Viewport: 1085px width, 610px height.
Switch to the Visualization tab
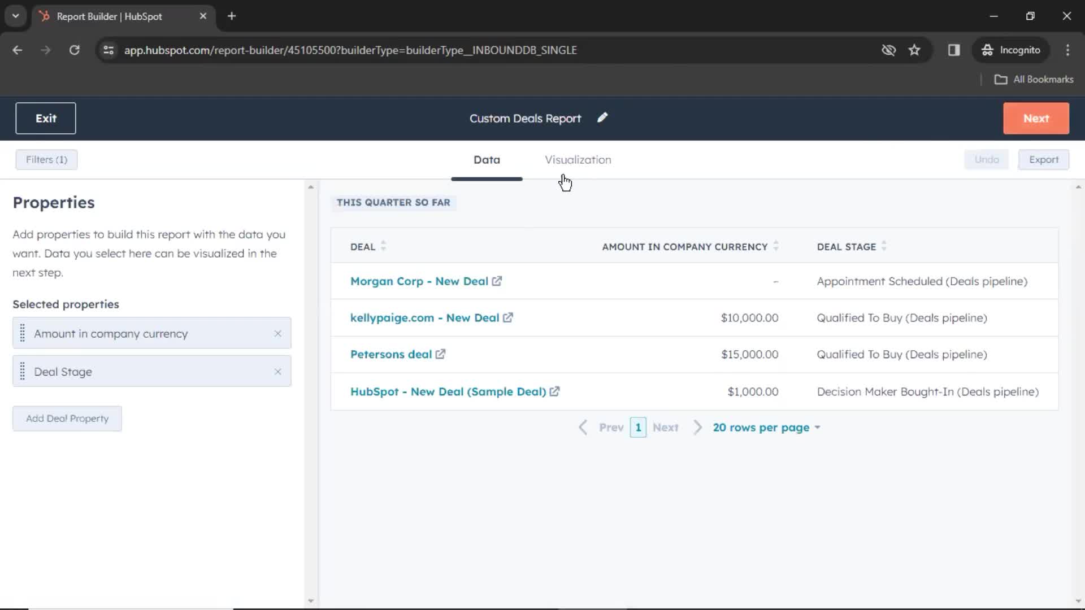(578, 160)
